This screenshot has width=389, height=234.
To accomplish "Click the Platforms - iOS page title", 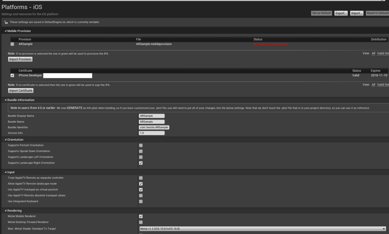I will click(x=22, y=7).
